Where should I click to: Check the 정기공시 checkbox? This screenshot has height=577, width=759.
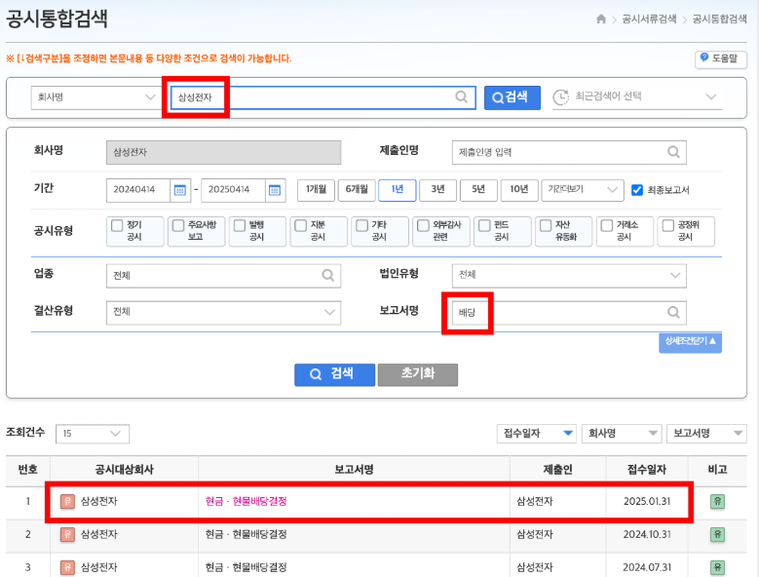click(117, 225)
